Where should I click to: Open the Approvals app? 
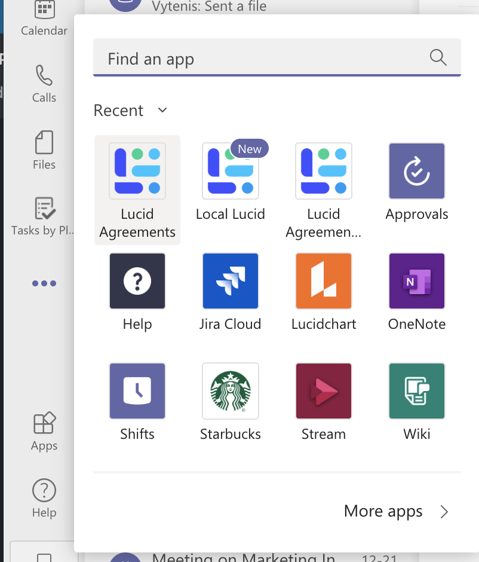tap(417, 182)
